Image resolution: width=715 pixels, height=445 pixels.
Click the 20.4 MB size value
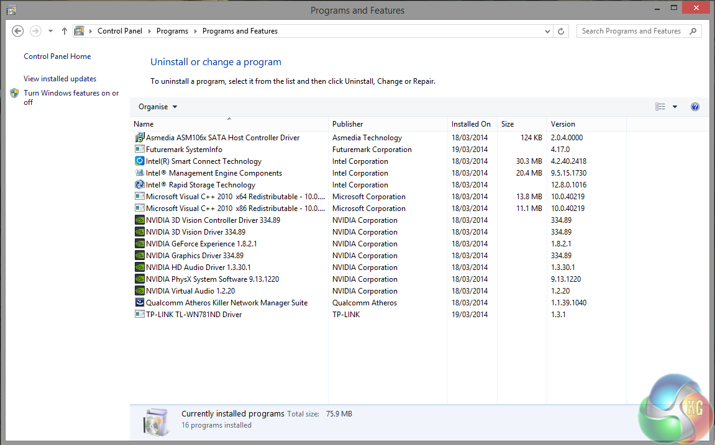(x=529, y=173)
